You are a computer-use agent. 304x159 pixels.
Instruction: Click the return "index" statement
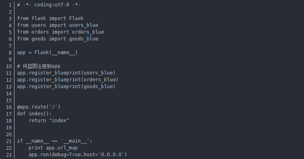pos(49,121)
